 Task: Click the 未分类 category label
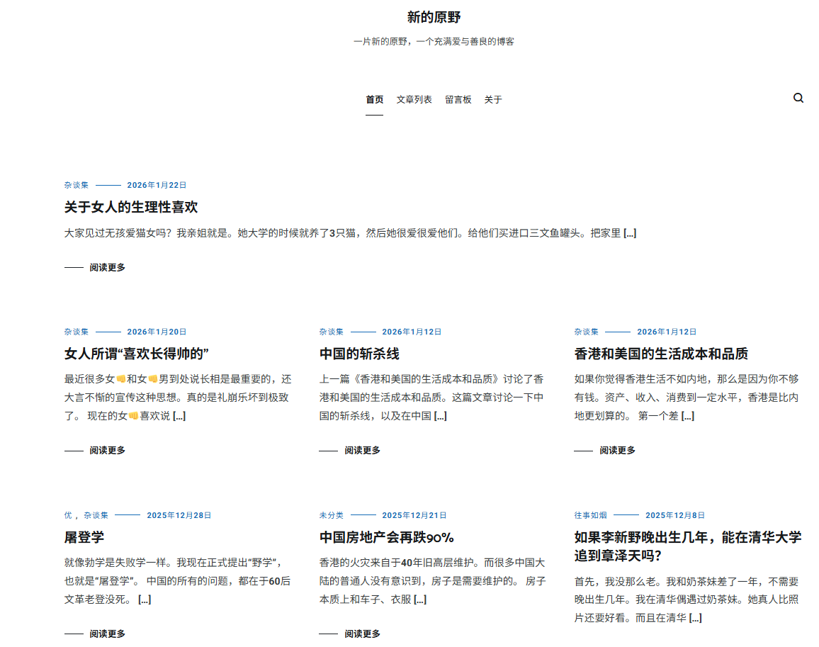[331, 516]
